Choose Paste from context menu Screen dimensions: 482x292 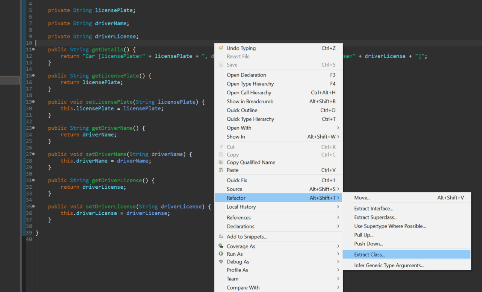[x=278, y=170]
